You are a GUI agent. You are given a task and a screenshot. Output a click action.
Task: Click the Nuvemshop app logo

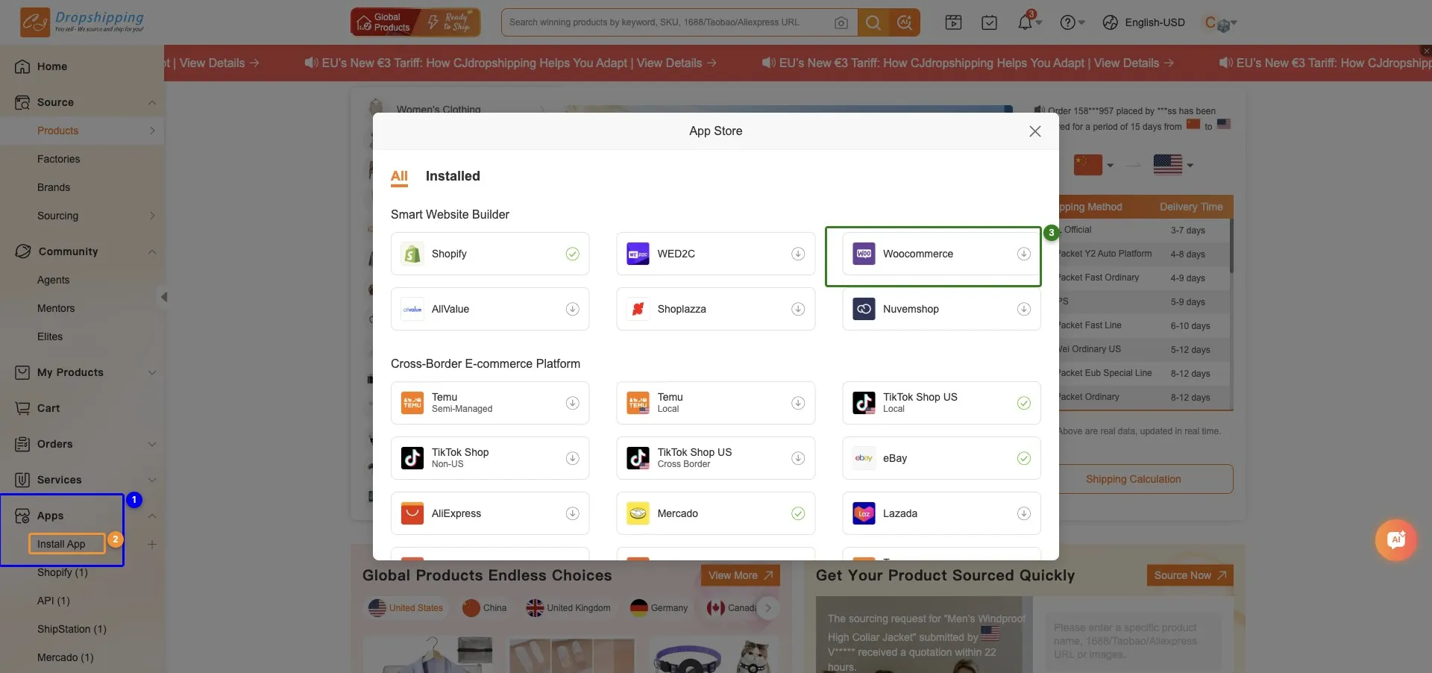(x=864, y=309)
